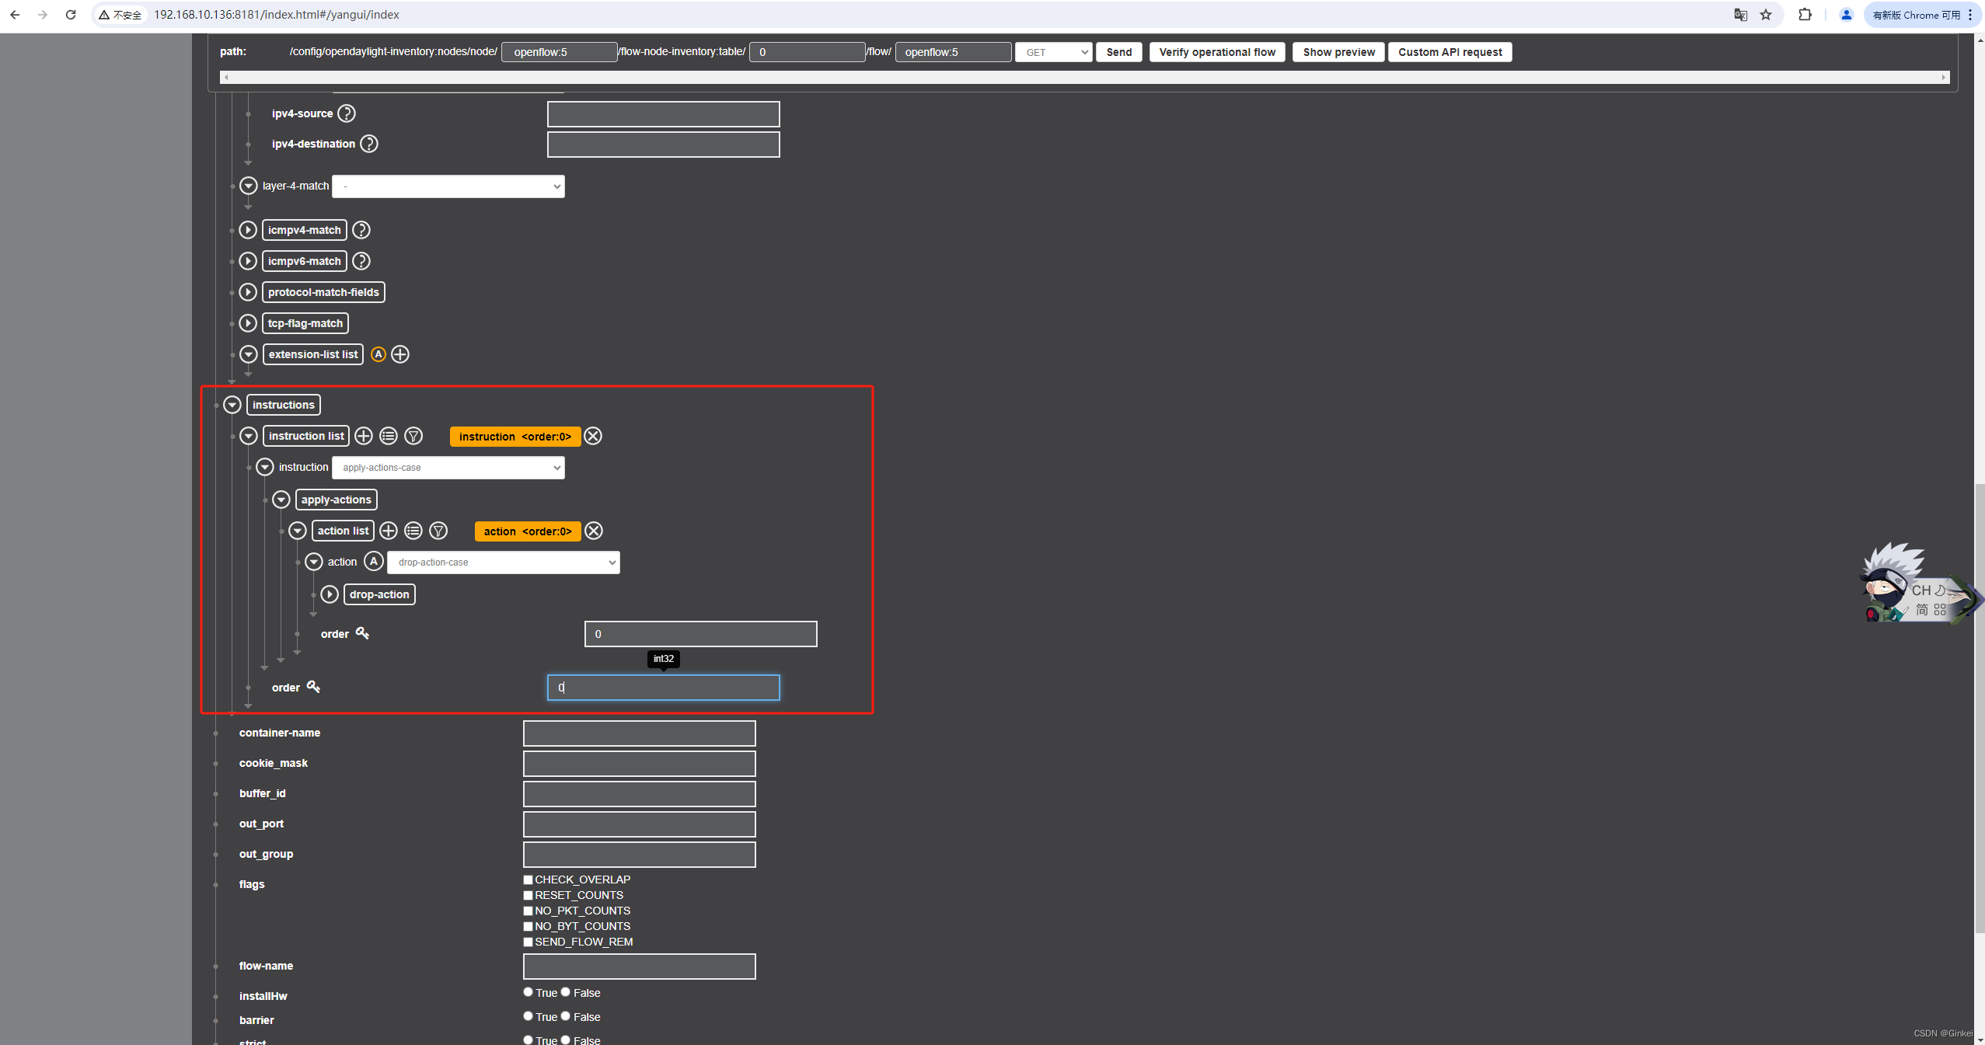Select True for installHw
Image resolution: width=1985 pixels, height=1045 pixels.
[529, 992]
